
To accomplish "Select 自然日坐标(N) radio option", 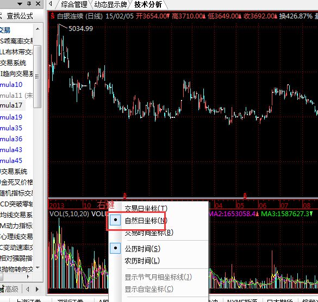I will point(146,221).
